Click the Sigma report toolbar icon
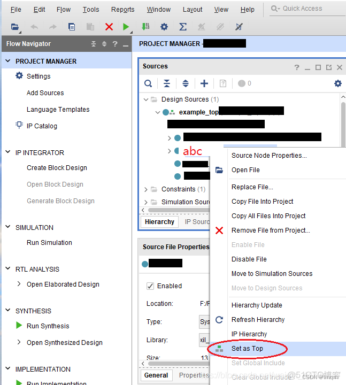This screenshot has height=385, width=346. point(183,27)
